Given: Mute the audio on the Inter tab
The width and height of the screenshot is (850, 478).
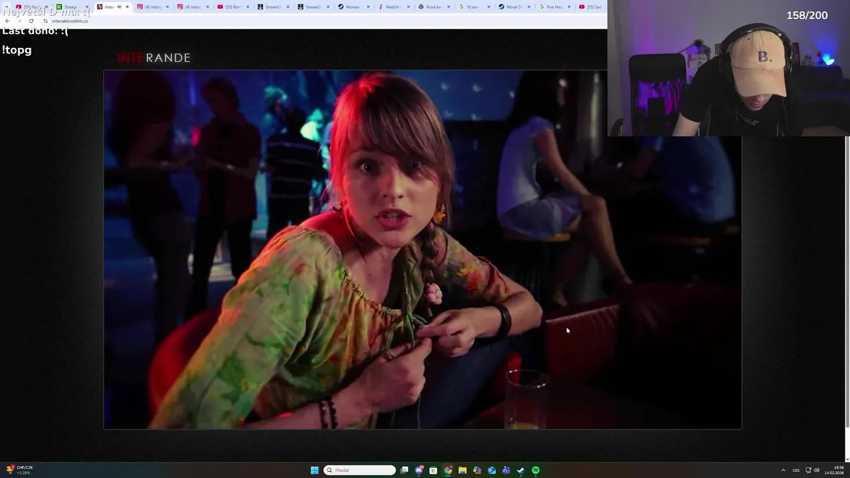Looking at the screenshot, I should pyautogui.click(x=119, y=7).
